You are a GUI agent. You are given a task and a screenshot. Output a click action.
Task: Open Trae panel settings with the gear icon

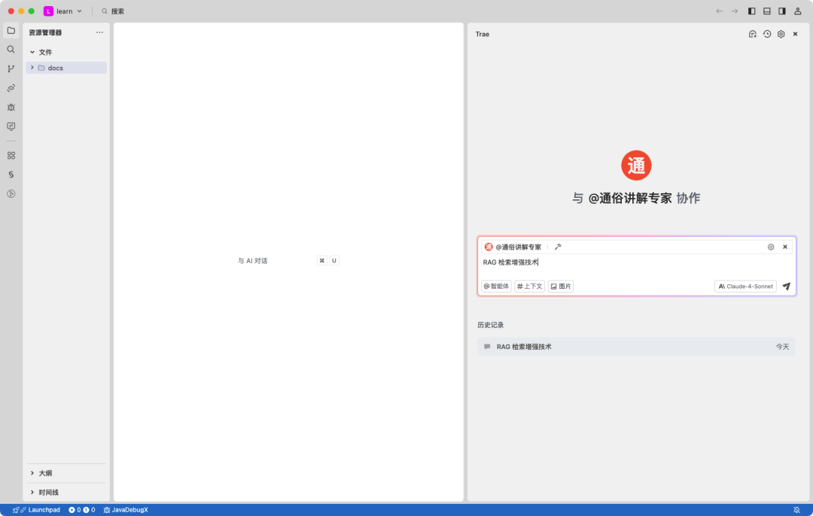[781, 34]
